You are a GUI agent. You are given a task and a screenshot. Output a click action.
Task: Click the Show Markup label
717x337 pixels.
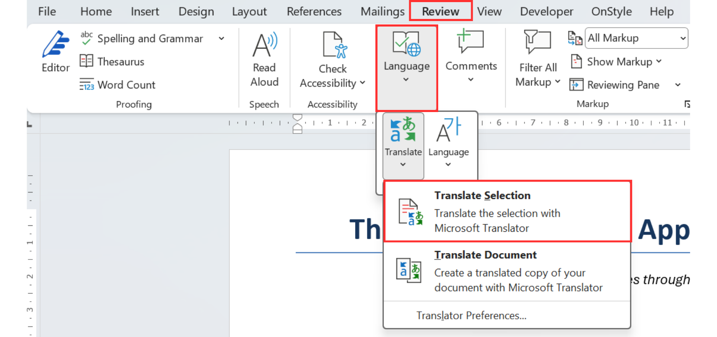coord(620,62)
